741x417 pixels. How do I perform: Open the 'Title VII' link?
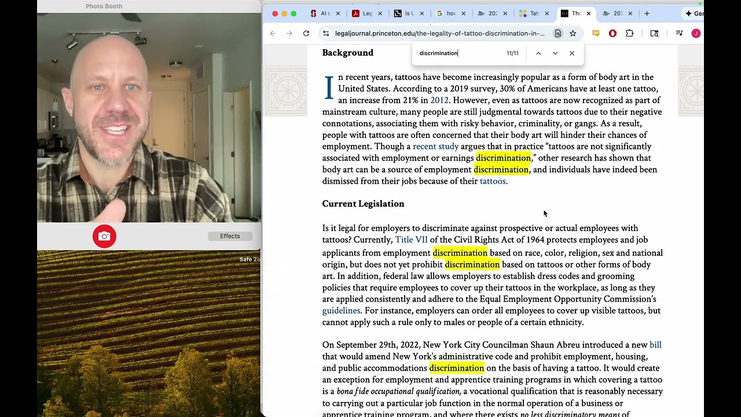tap(412, 240)
